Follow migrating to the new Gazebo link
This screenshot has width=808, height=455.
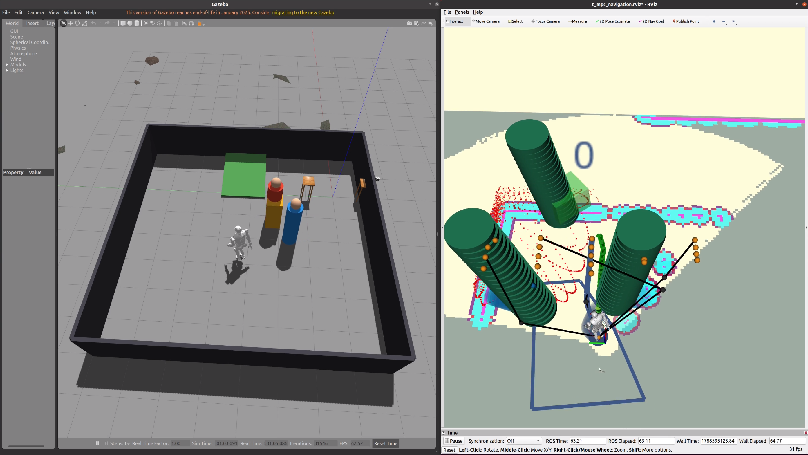coord(303,12)
